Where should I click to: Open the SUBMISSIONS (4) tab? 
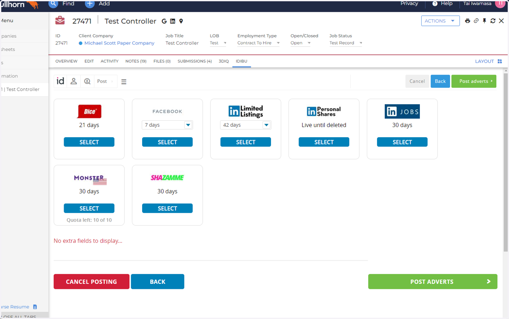click(195, 61)
